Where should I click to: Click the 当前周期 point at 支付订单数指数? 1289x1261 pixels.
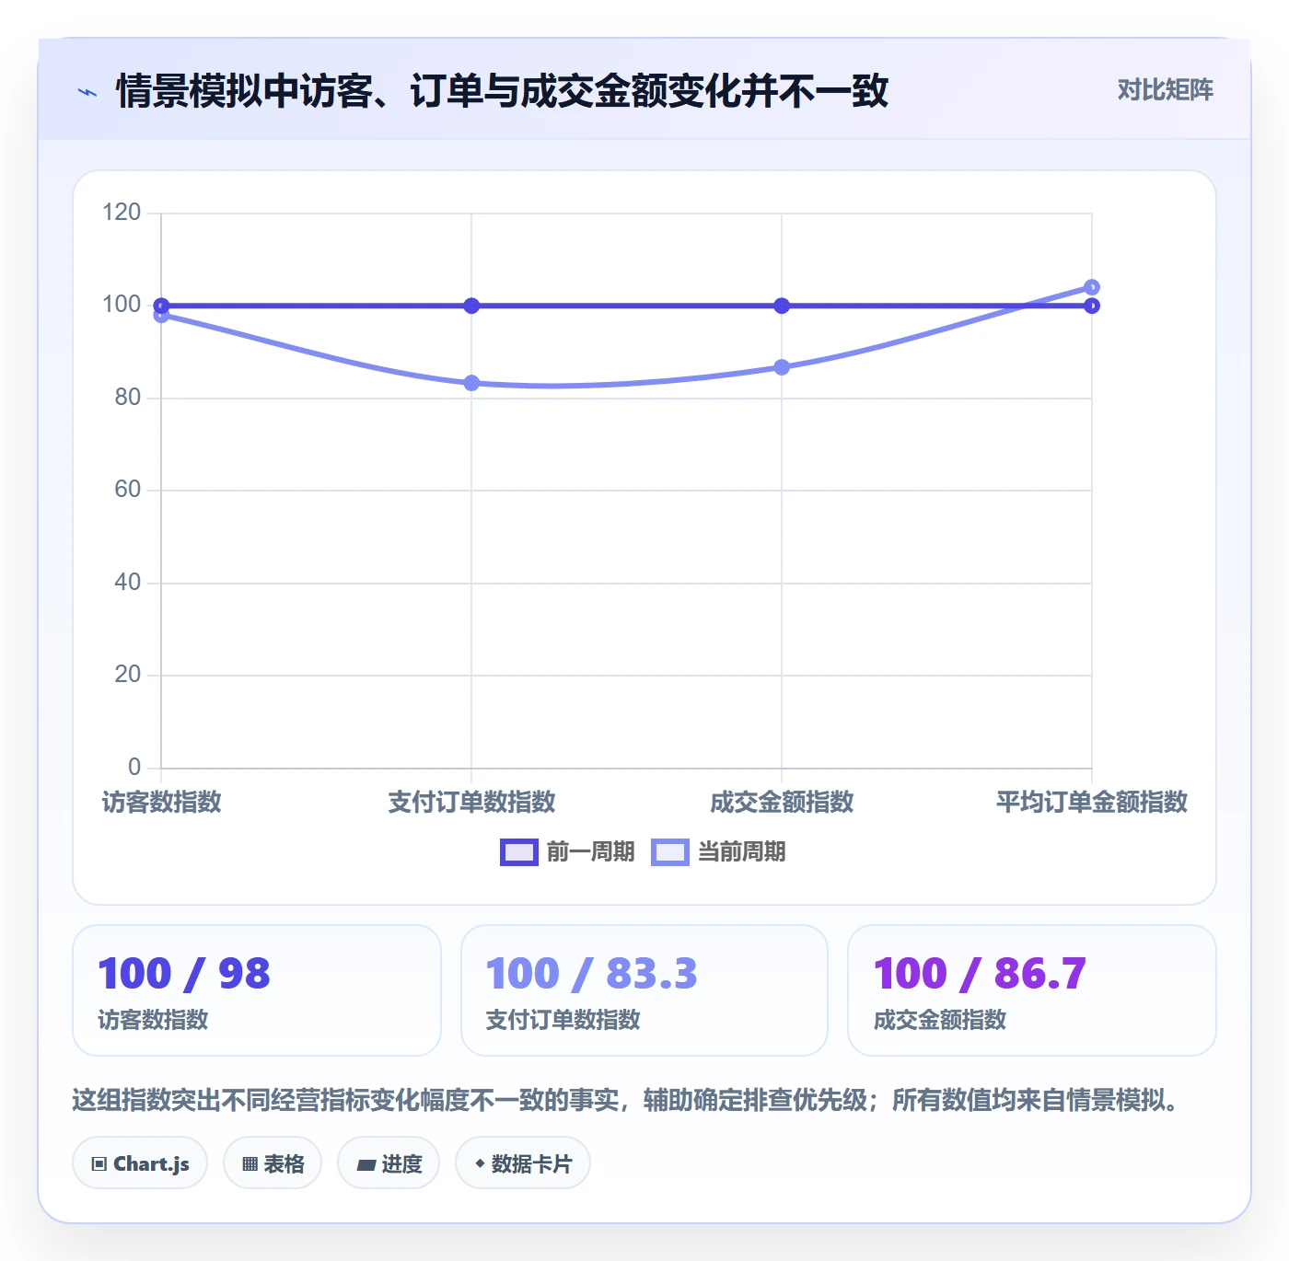[471, 383]
